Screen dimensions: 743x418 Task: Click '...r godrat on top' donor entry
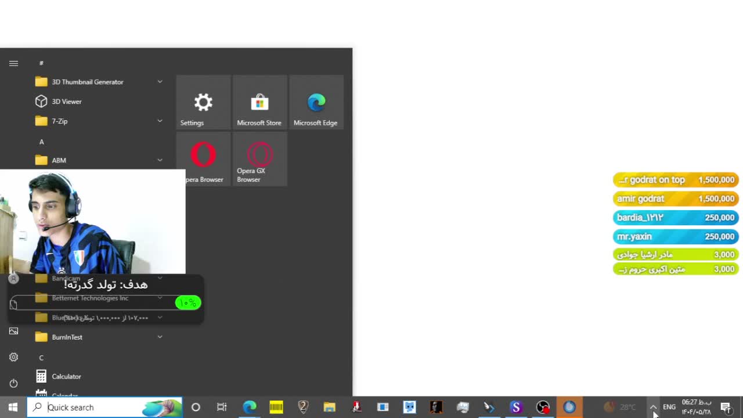pyautogui.click(x=676, y=180)
